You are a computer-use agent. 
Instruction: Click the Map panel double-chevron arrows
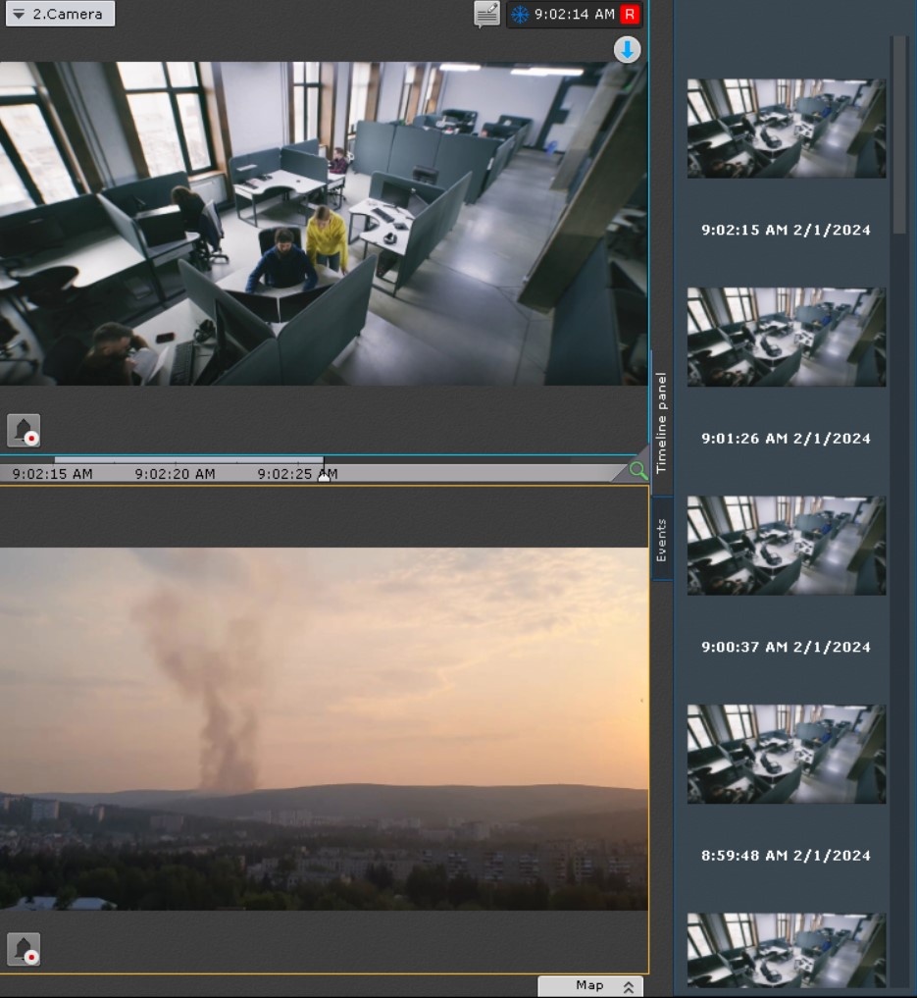pos(629,985)
